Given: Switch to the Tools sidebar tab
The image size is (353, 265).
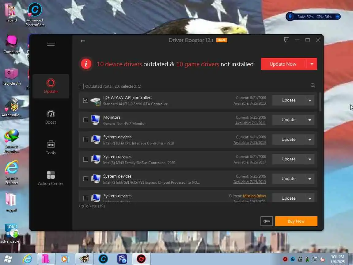Looking at the screenshot, I should [51, 148].
